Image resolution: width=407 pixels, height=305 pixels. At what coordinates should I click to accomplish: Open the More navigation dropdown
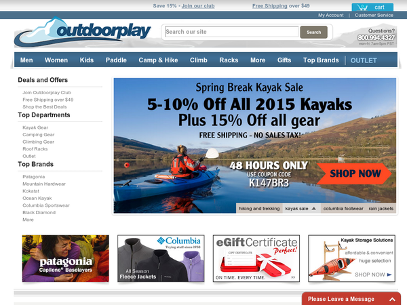[x=258, y=60]
